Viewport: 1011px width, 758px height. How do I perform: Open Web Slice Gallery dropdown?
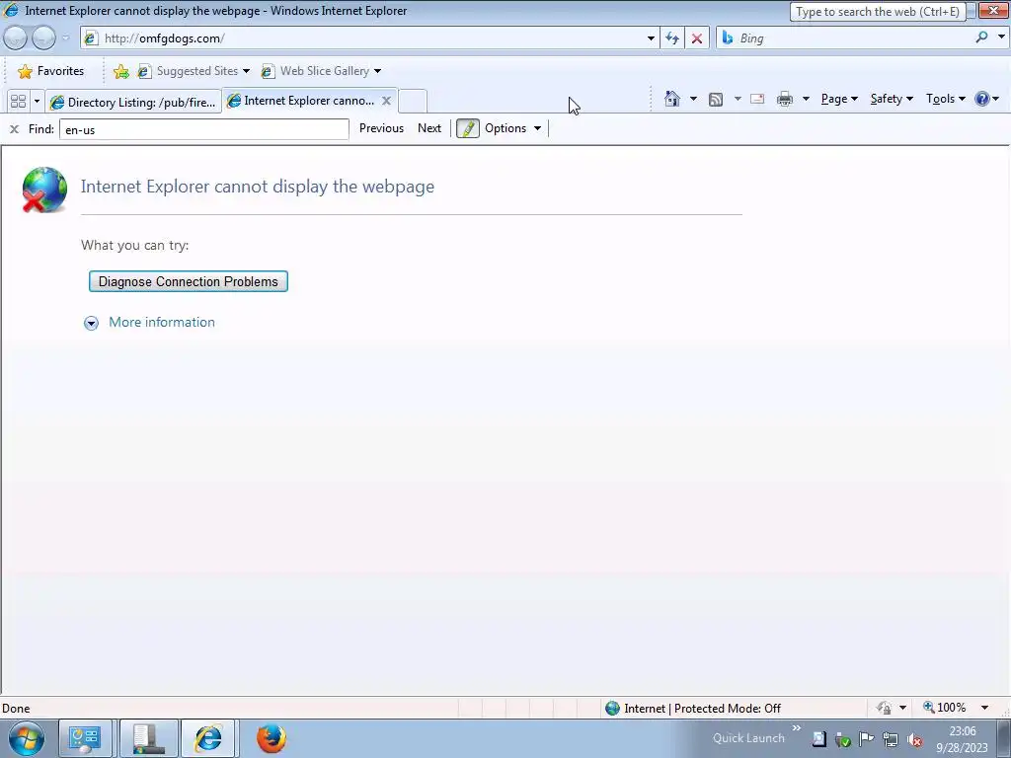pos(321,71)
